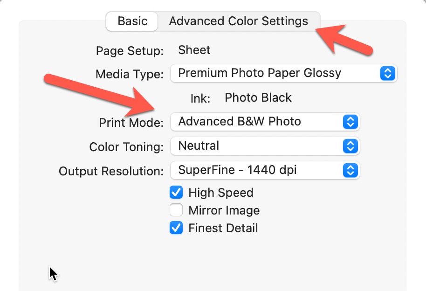Click the Color Toning chevron arrows icon
426x291 pixels.
click(350, 146)
